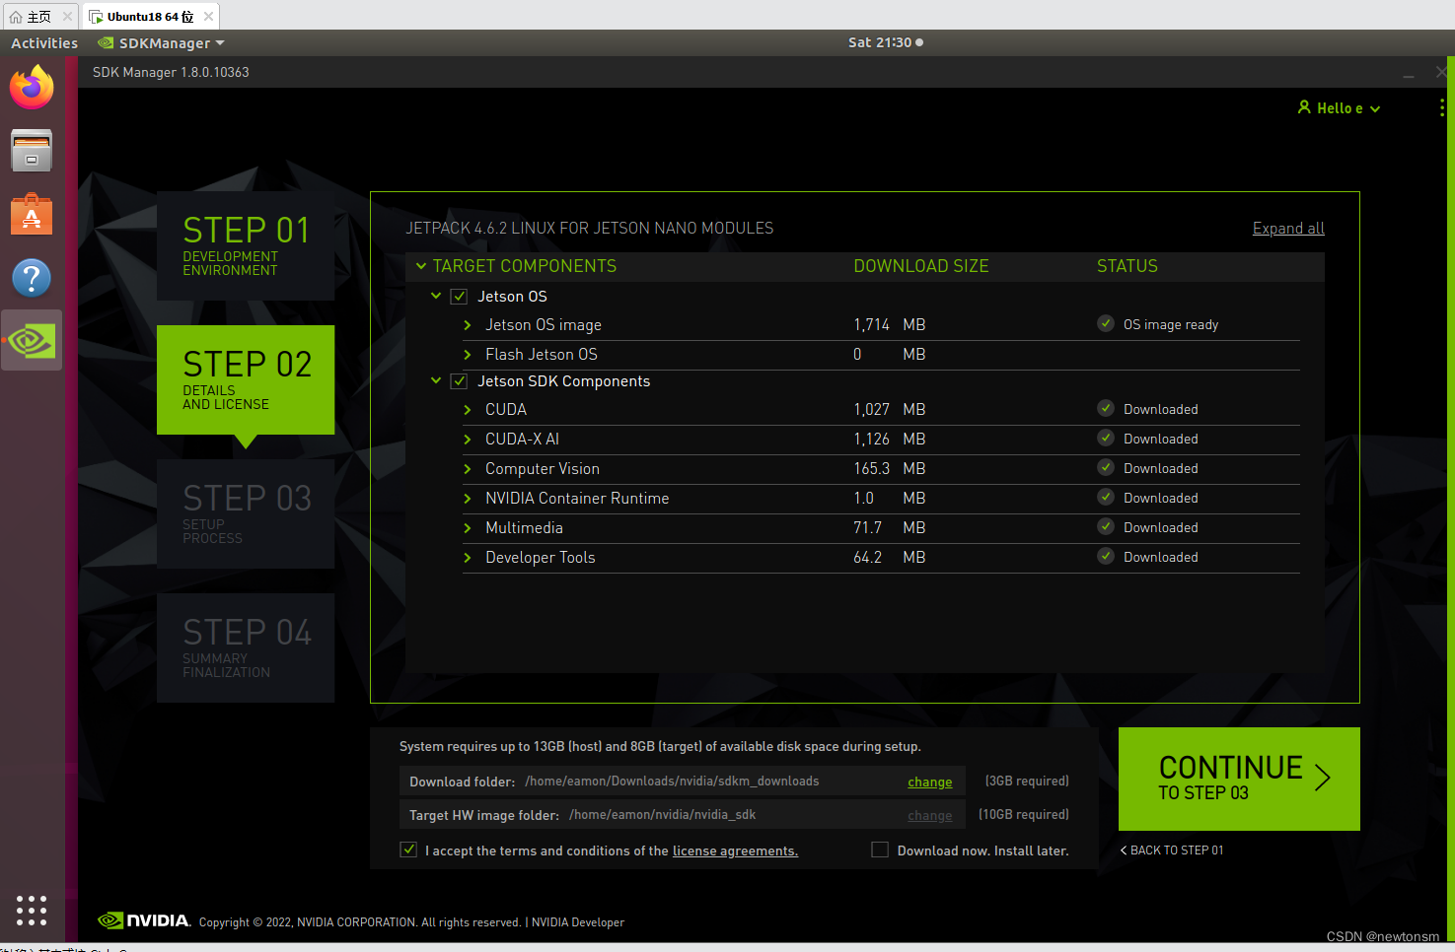Click the NVIDIA logo in the footer
The image size is (1455, 952).
tap(144, 920)
